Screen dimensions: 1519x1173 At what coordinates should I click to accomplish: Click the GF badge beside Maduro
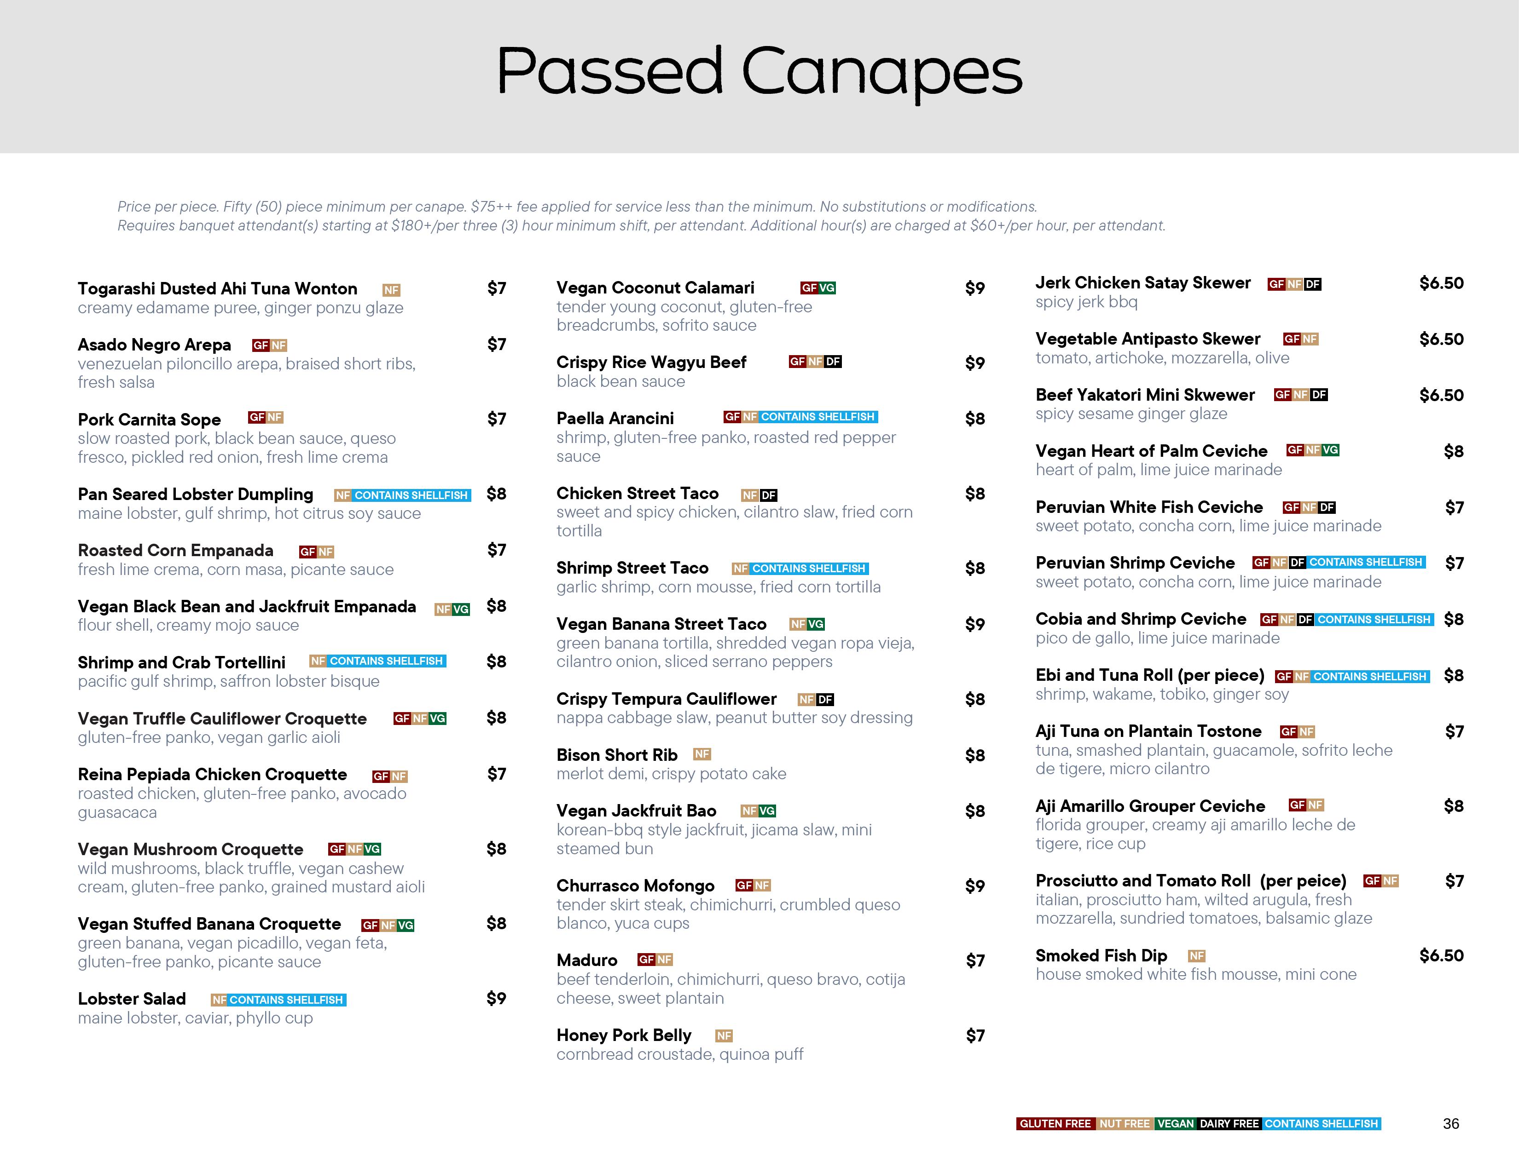(646, 960)
